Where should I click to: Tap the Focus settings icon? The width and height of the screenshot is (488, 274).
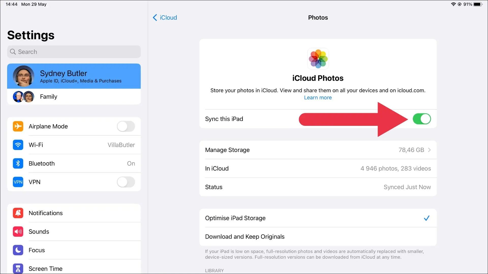coord(18,250)
